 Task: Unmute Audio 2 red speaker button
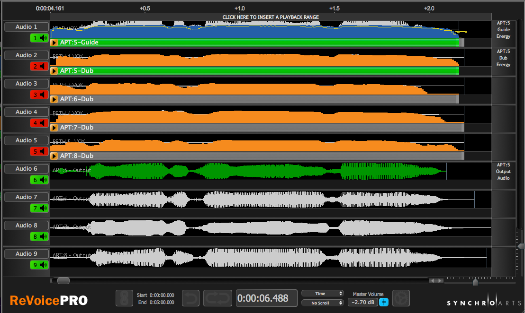click(x=40, y=66)
